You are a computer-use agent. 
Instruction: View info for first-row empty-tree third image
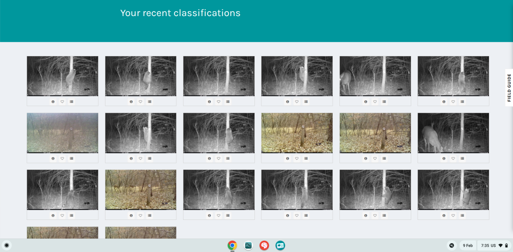point(209,102)
